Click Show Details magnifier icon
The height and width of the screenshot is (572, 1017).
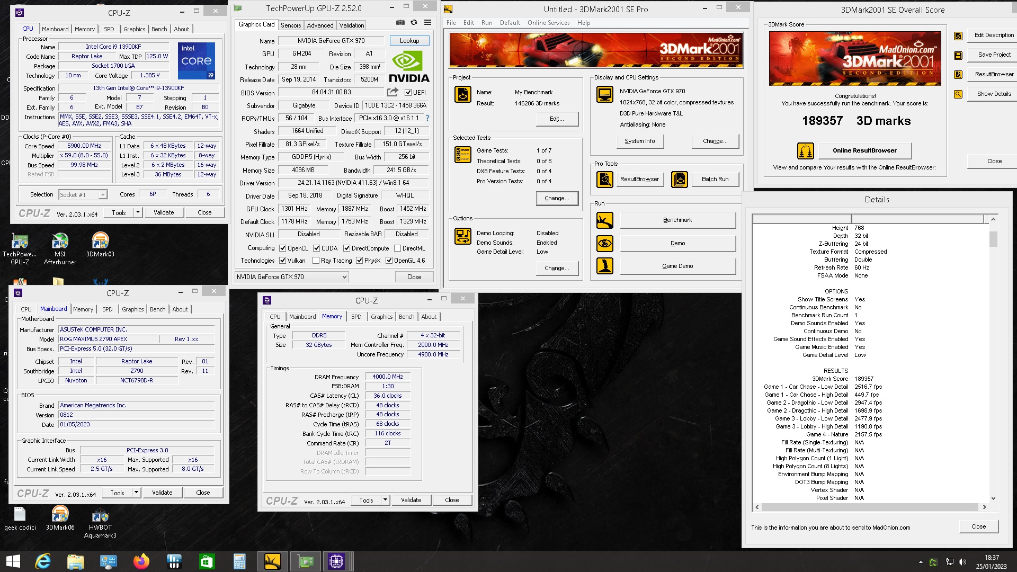[958, 94]
